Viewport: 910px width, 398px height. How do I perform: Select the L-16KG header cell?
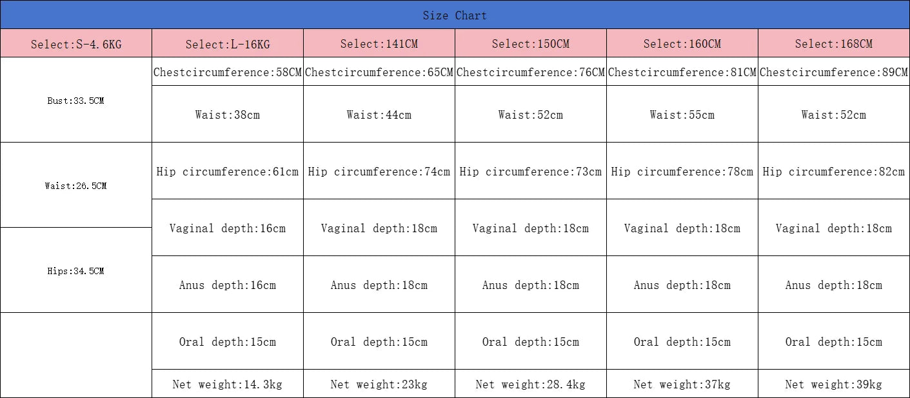[228, 44]
